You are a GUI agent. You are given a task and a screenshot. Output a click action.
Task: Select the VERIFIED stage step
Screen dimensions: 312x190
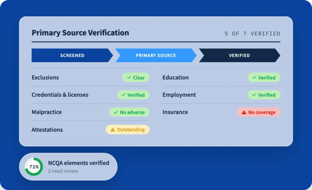tap(239, 55)
